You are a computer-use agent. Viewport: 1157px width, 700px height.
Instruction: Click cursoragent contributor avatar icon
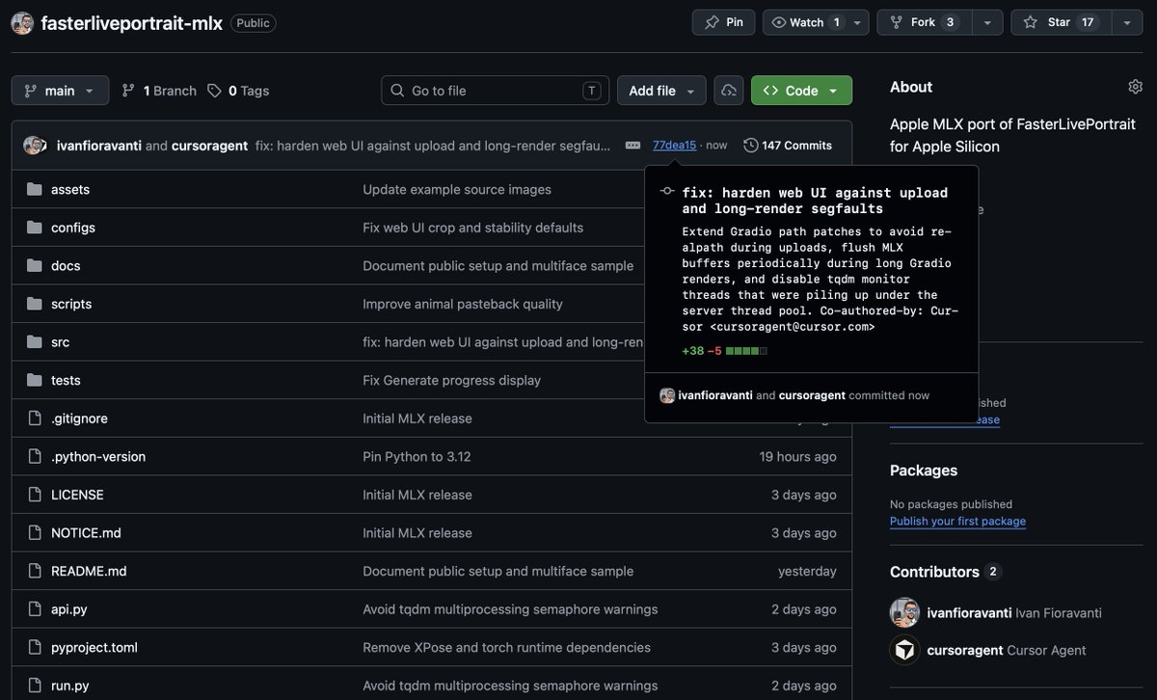904,650
